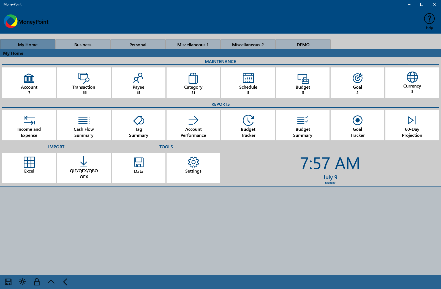This screenshot has width=441, height=289.
Task: Open the Budget maintenance tile showing 5
Action: tap(303, 83)
